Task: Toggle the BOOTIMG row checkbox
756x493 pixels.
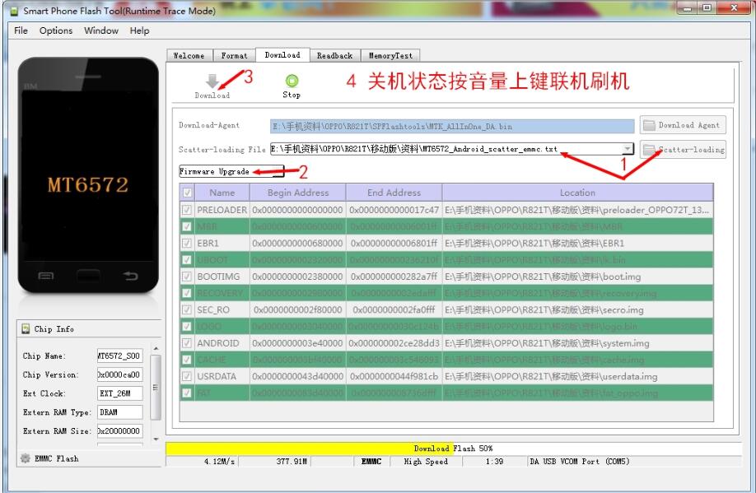Action: pyautogui.click(x=187, y=277)
